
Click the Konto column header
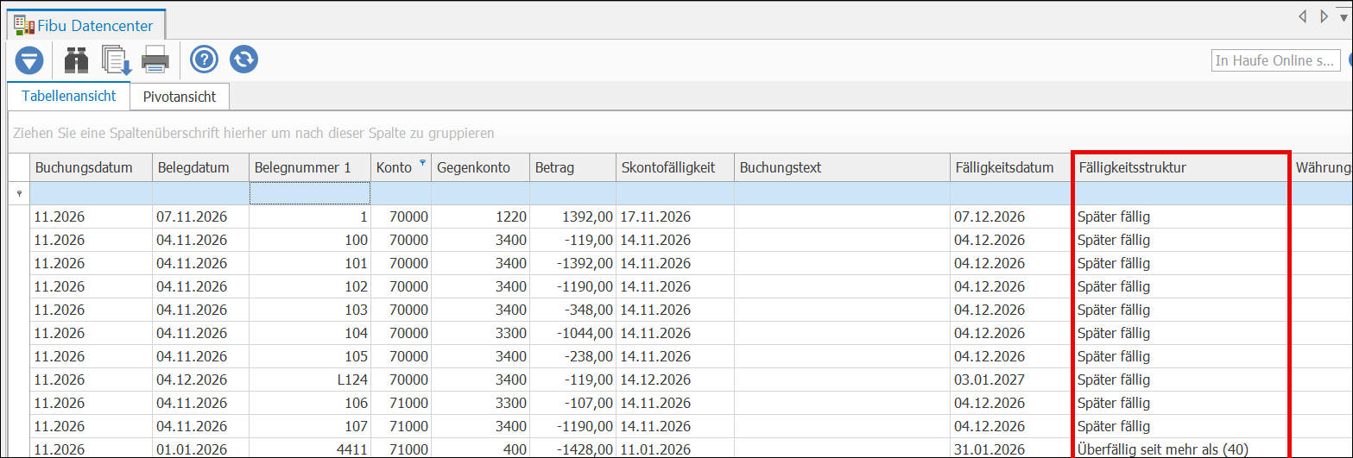tap(401, 167)
